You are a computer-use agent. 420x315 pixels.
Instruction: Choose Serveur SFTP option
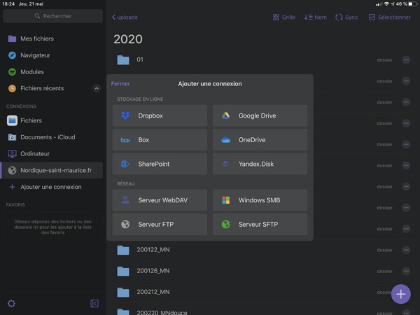pyautogui.click(x=260, y=224)
